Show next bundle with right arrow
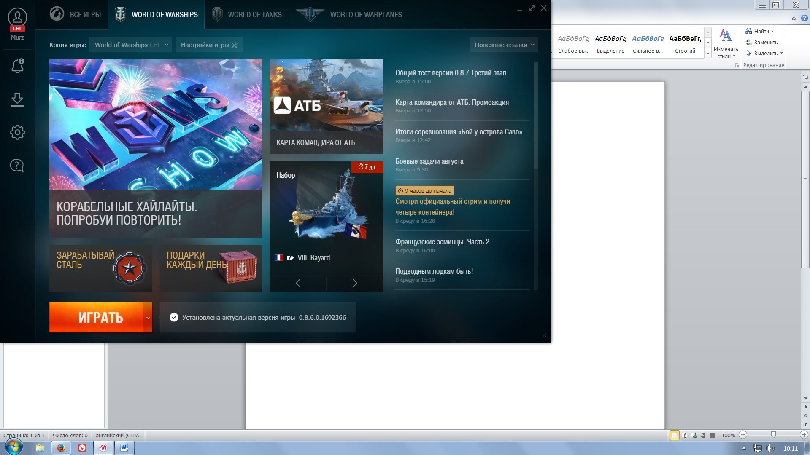Screen dimensions: 810x455 (355, 283)
